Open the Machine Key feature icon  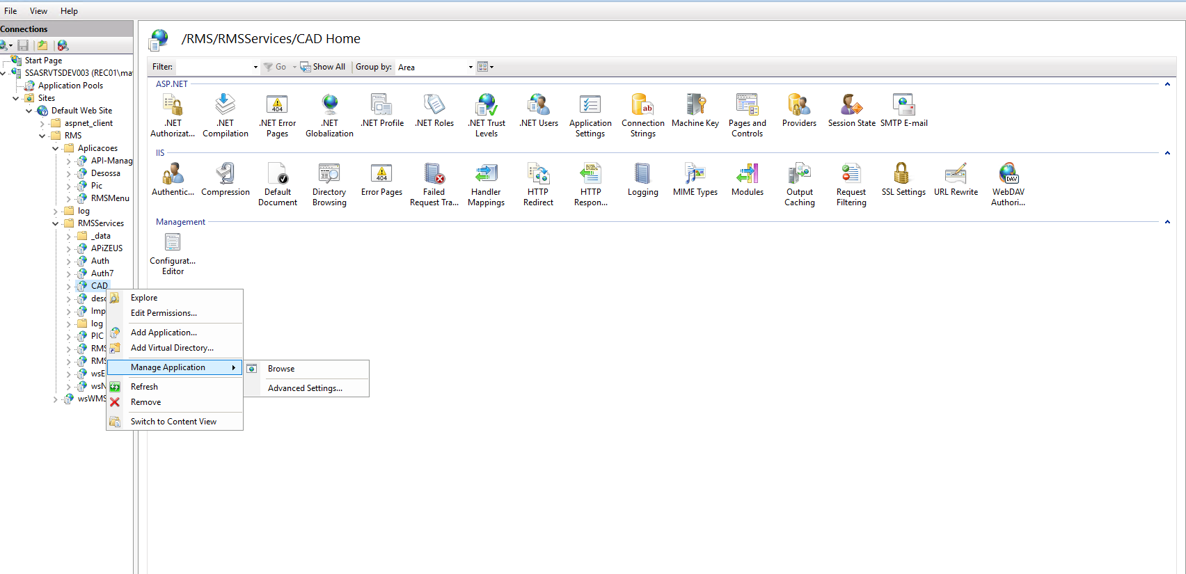point(695,111)
